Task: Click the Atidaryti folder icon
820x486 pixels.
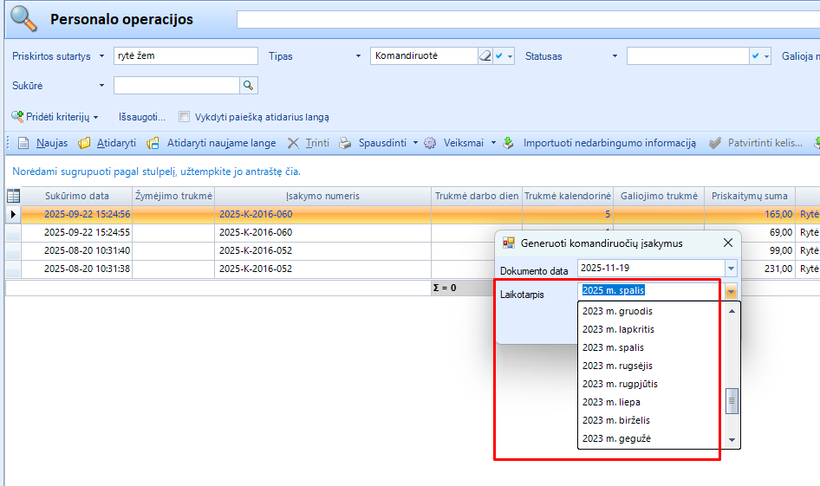Action: (85, 143)
